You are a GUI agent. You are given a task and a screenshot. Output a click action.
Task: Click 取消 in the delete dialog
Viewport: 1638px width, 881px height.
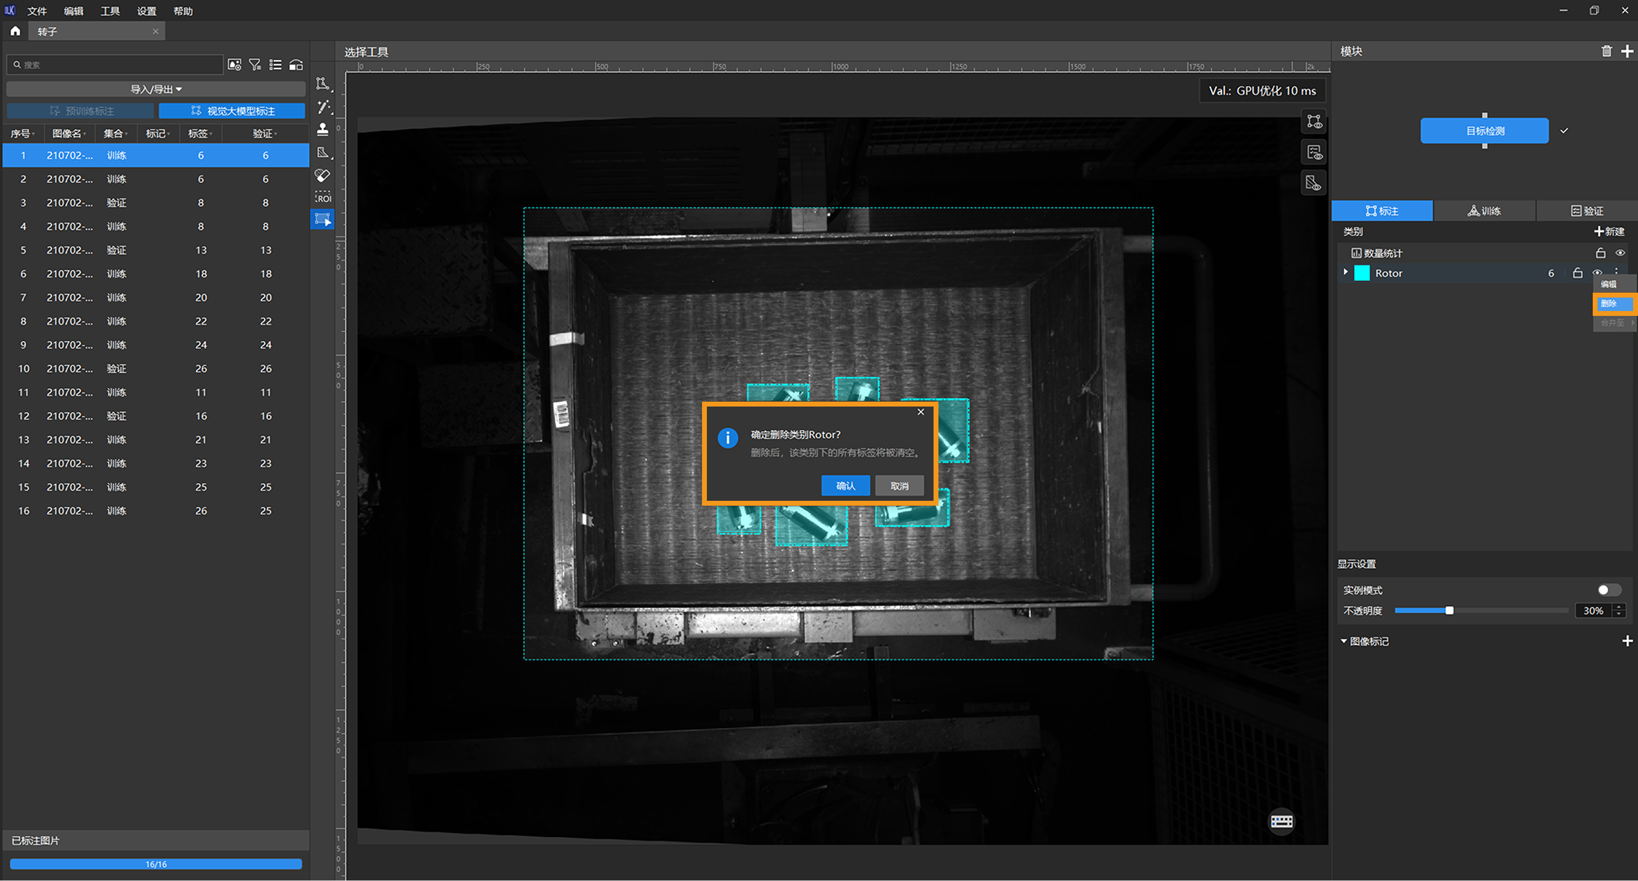899,485
